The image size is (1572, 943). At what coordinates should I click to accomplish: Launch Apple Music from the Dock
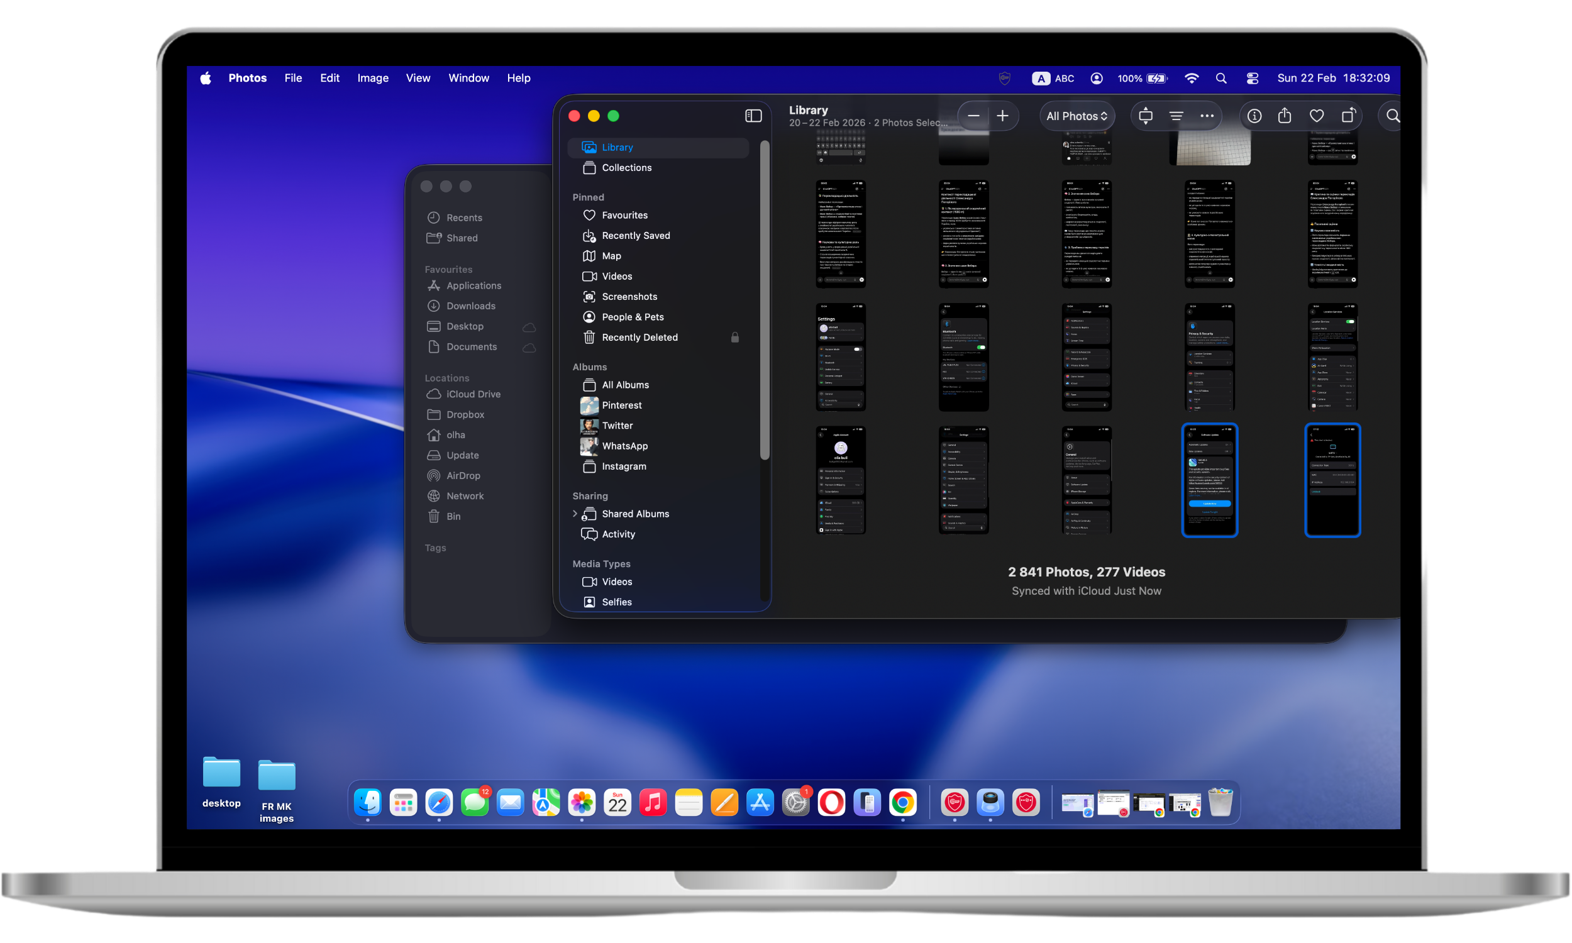point(653,802)
